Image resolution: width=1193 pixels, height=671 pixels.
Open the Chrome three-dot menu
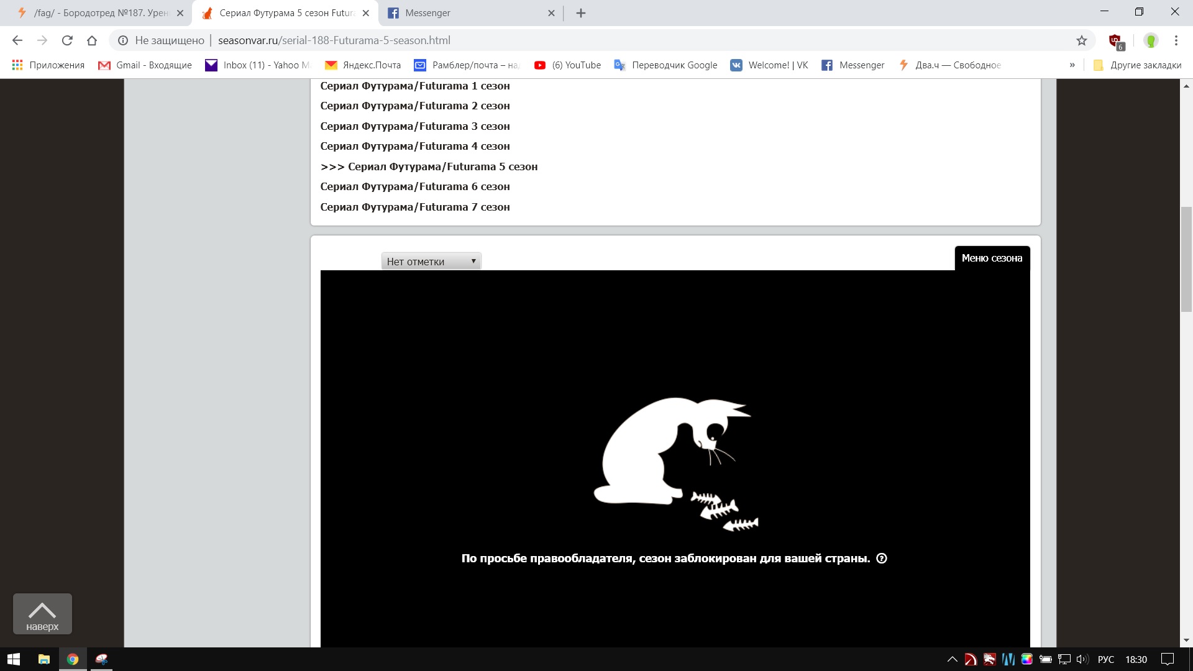click(x=1176, y=40)
